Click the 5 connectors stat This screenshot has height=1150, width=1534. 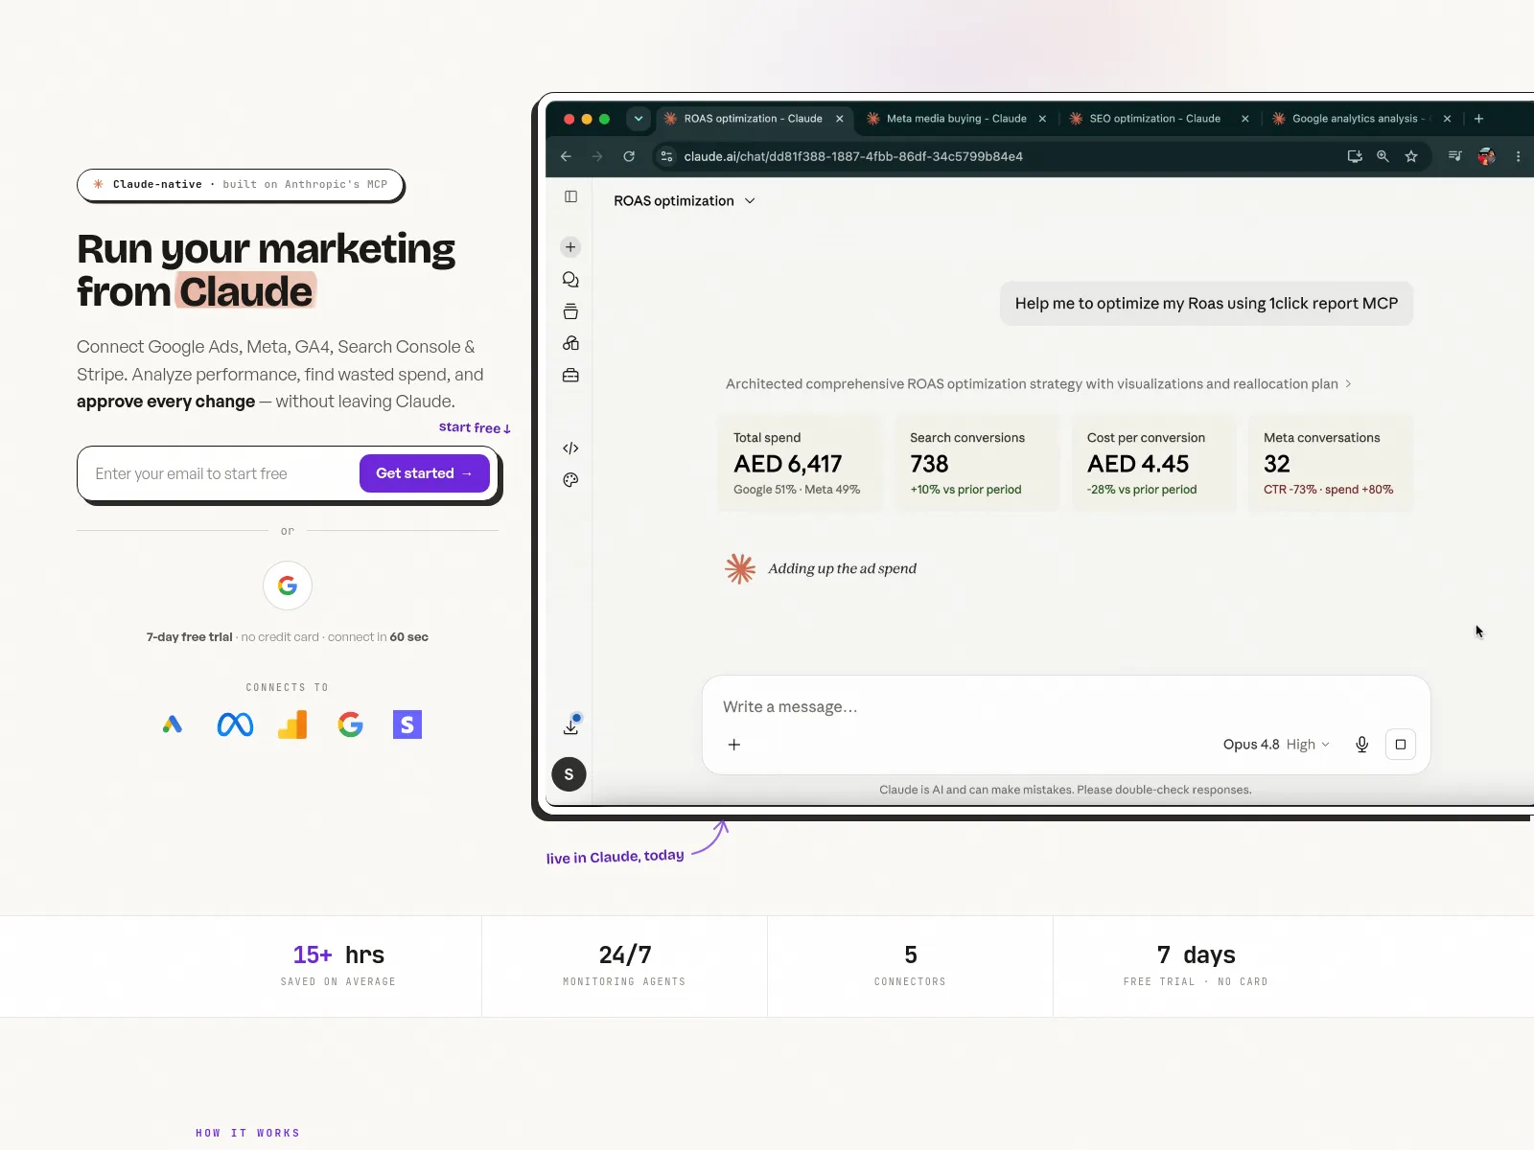coord(910,966)
